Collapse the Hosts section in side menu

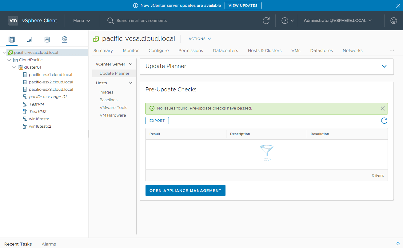tap(131, 83)
